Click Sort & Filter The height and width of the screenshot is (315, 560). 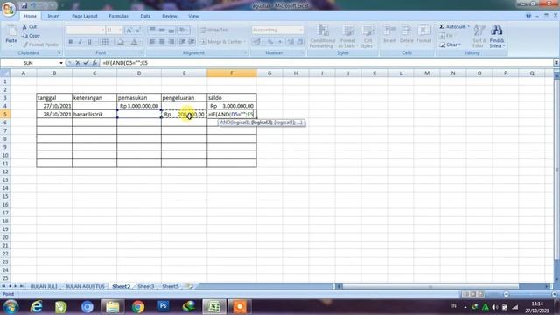pyautogui.click(x=479, y=36)
